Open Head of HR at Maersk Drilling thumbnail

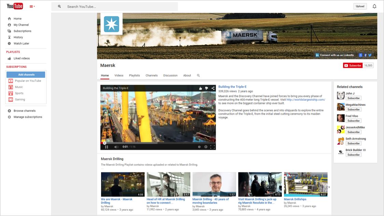click(169, 184)
